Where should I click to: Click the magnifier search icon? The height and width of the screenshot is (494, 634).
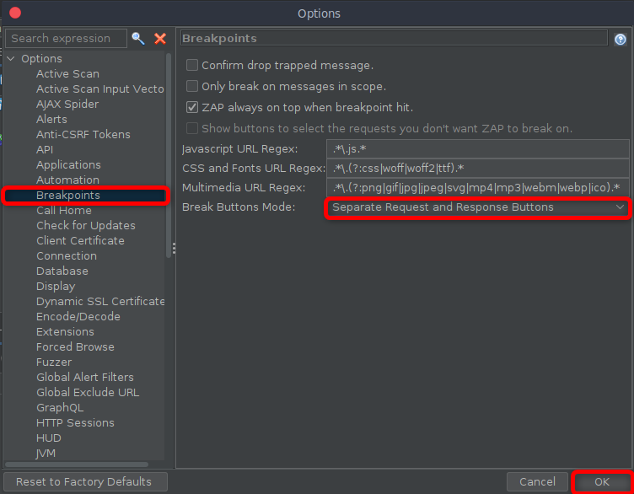point(138,39)
